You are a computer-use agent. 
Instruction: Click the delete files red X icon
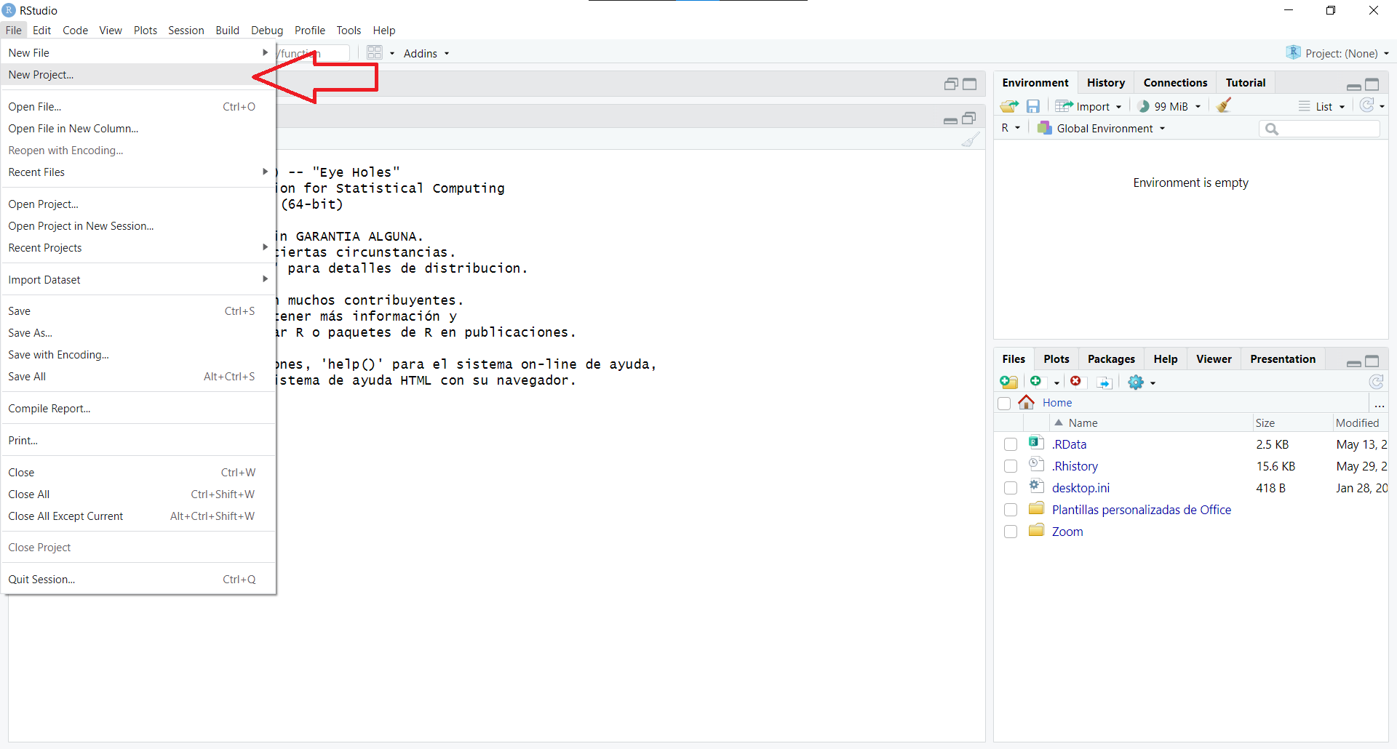tap(1075, 382)
